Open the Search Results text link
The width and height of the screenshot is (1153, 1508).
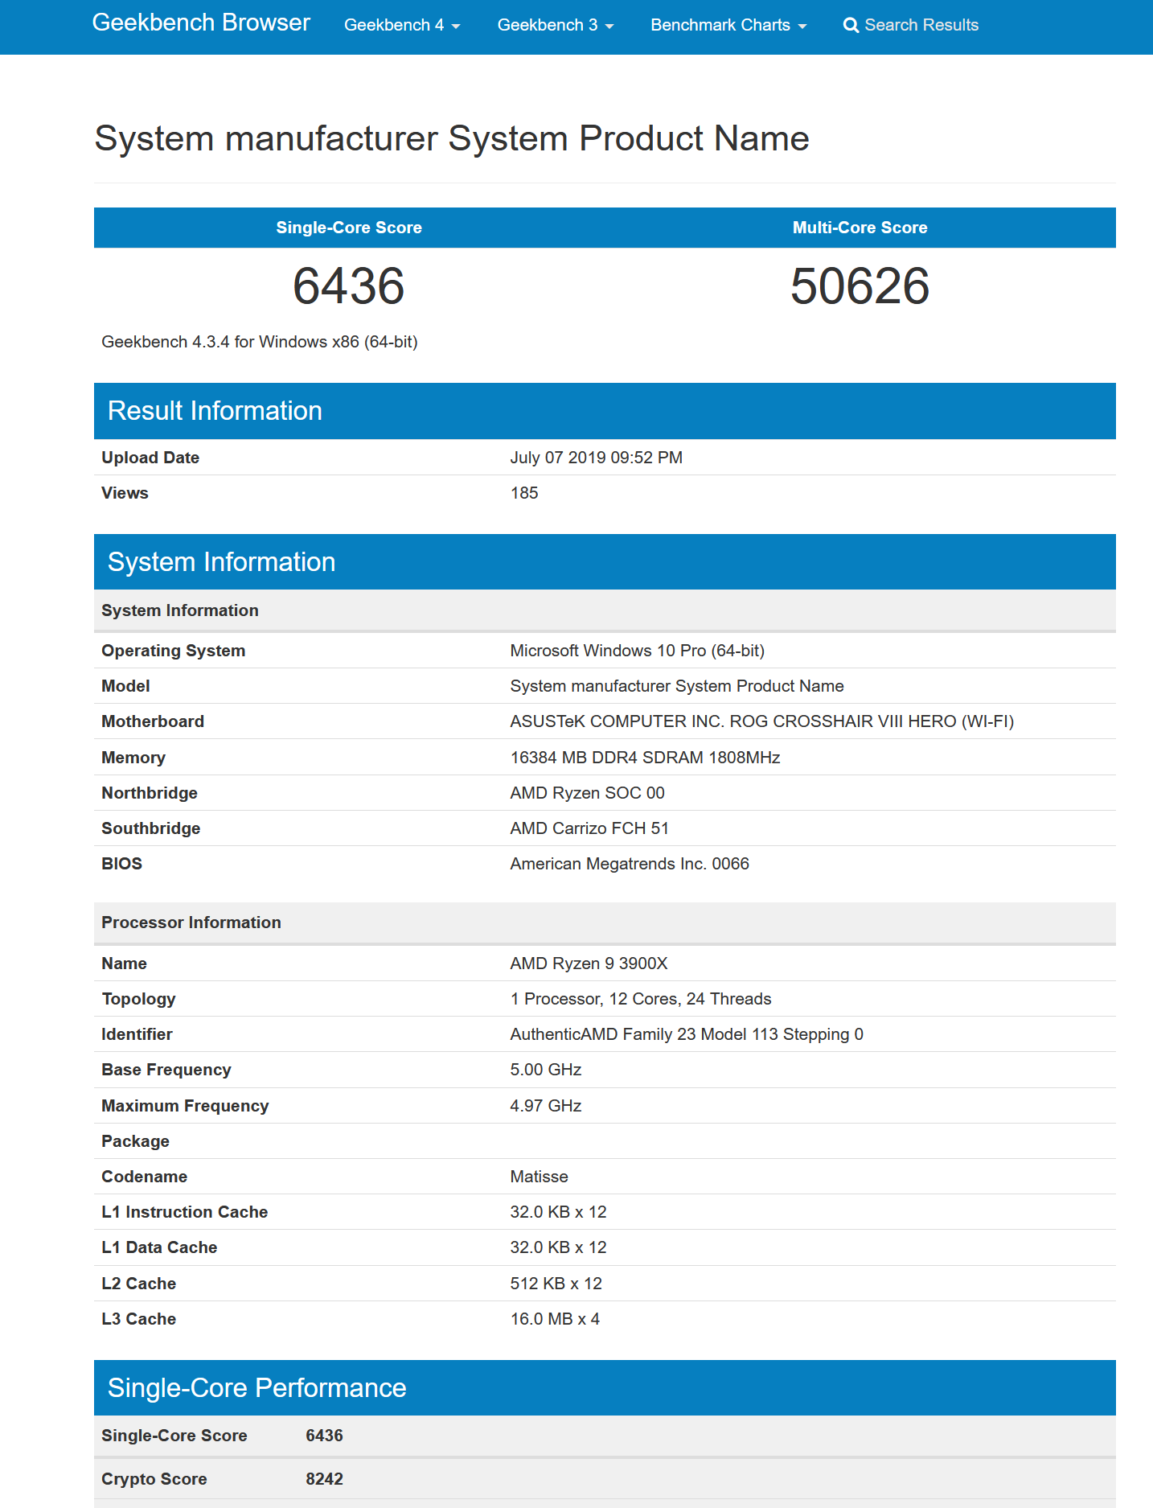click(921, 25)
